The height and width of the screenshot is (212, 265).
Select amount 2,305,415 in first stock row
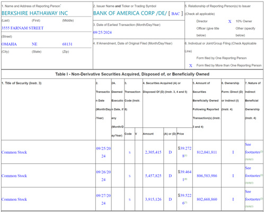click(x=153, y=152)
